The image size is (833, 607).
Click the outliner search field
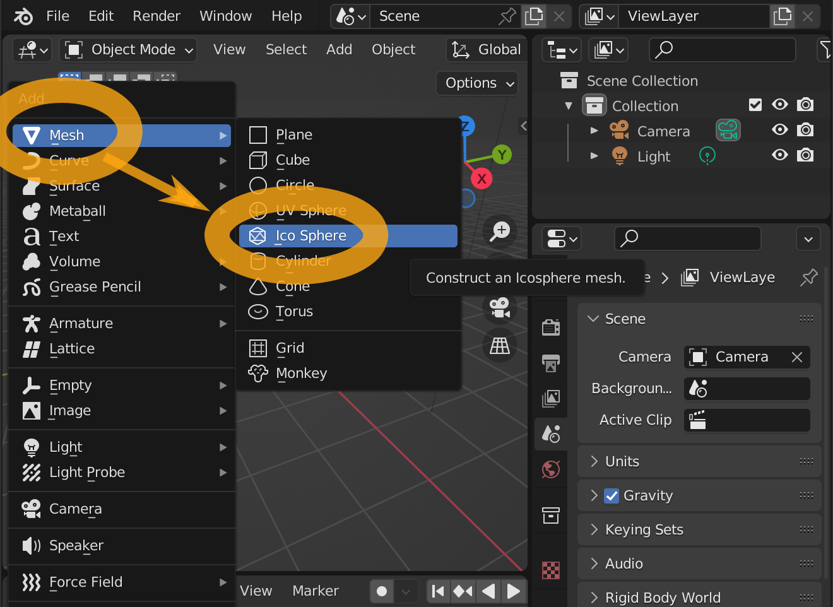coord(723,50)
